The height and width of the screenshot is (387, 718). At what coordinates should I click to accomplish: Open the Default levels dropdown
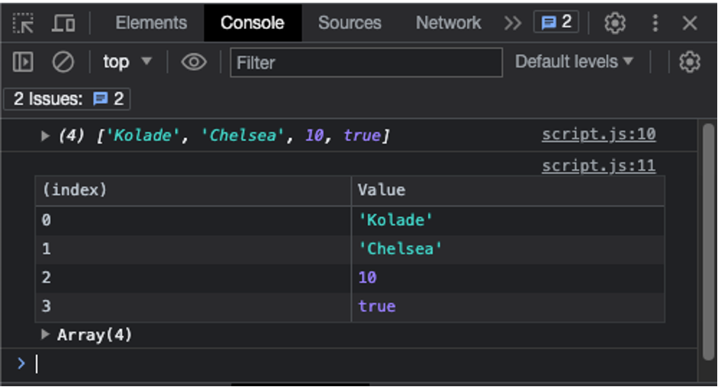574,62
